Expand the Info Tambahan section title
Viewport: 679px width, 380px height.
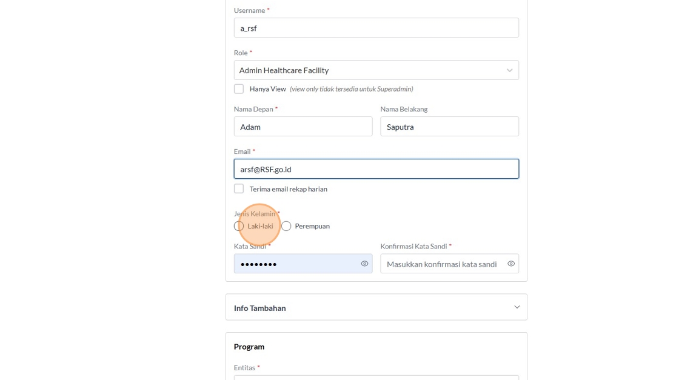coord(260,308)
